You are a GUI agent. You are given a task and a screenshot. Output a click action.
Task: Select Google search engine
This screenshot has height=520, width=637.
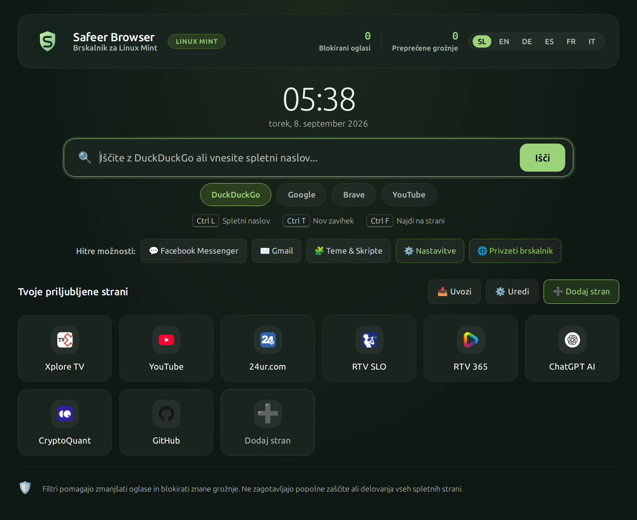pyautogui.click(x=302, y=195)
